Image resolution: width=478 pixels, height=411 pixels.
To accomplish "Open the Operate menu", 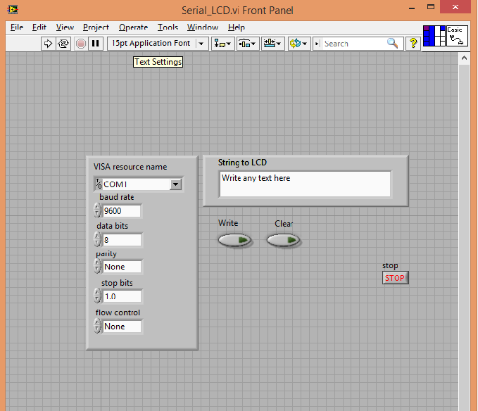I will point(133,27).
